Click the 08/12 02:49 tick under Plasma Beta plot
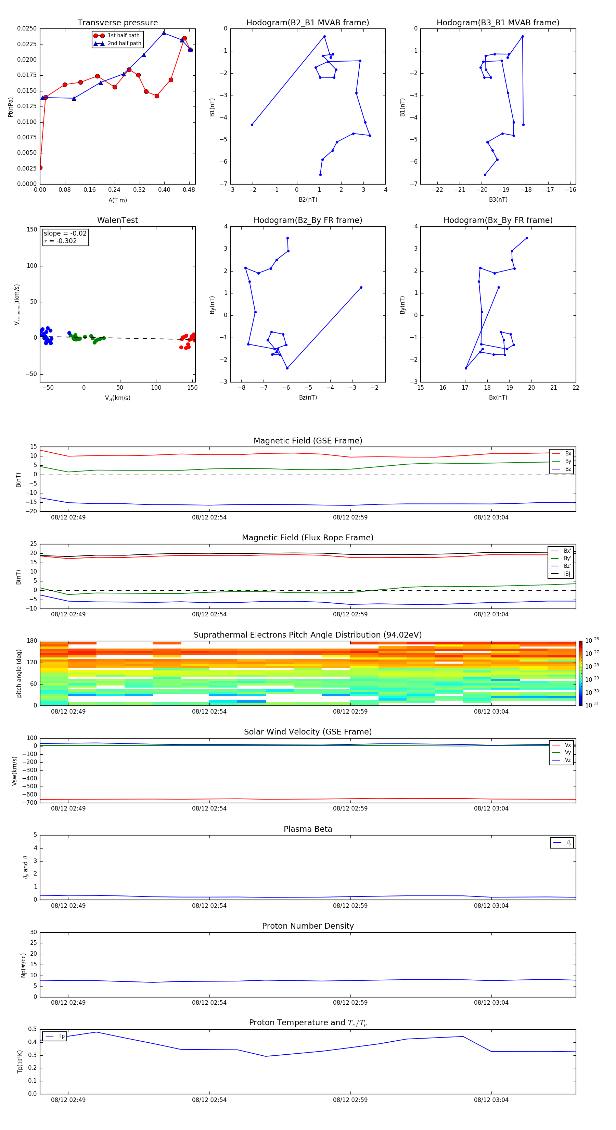Image resolution: width=616 pixels, height=1130 pixels. click(68, 905)
